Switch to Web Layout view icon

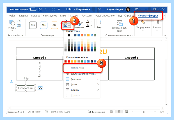[127, 112]
